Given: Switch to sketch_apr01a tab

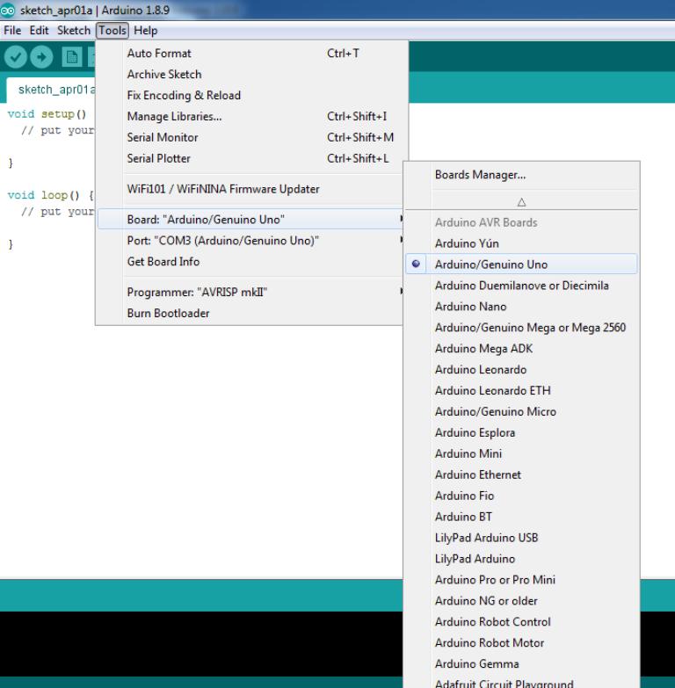Looking at the screenshot, I should [x=52, y=90].
